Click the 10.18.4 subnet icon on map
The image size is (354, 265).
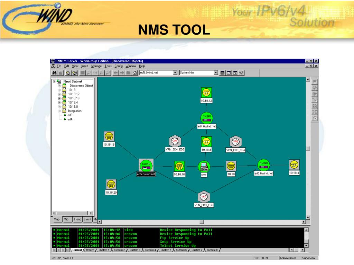point(294,165)
